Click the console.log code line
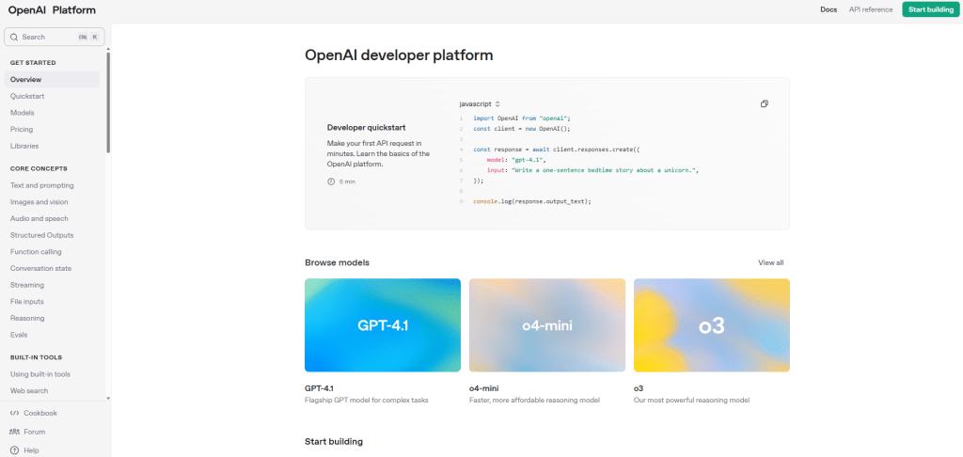This screenshot has width=963, height=457. (x=532, y=201)
